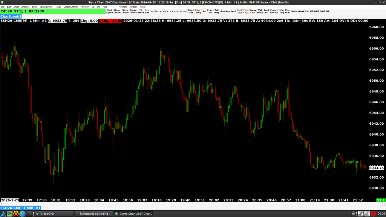The image size is (386, 217).
Task: Open the Trade menu dropdown
Action: point(58,7)
